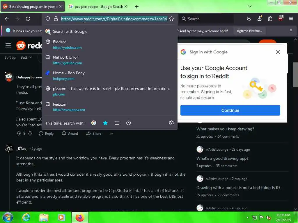
Task: Close the pee pee poopo Google tab
Action: coord(126,6)
